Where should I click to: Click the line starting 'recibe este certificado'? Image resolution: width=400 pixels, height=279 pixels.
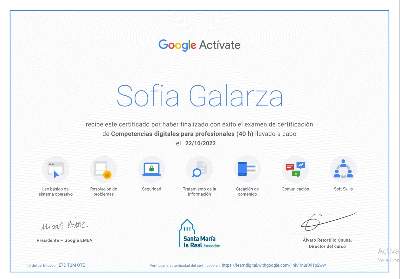[x=199, y=124]
